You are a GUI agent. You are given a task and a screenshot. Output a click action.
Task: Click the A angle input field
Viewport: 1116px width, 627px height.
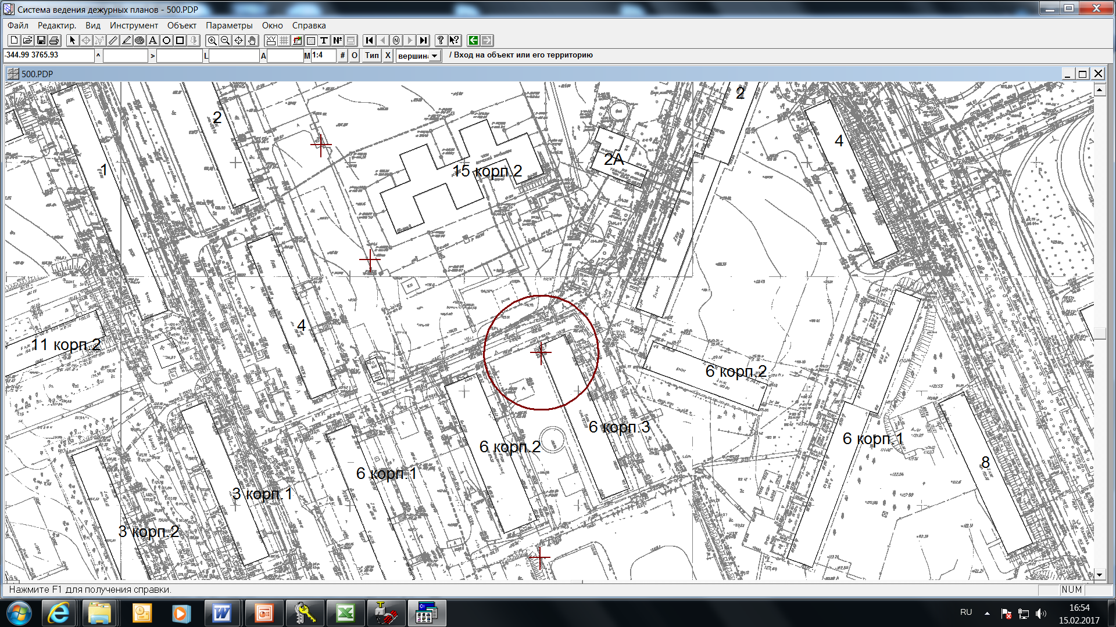tap(285, 56)
